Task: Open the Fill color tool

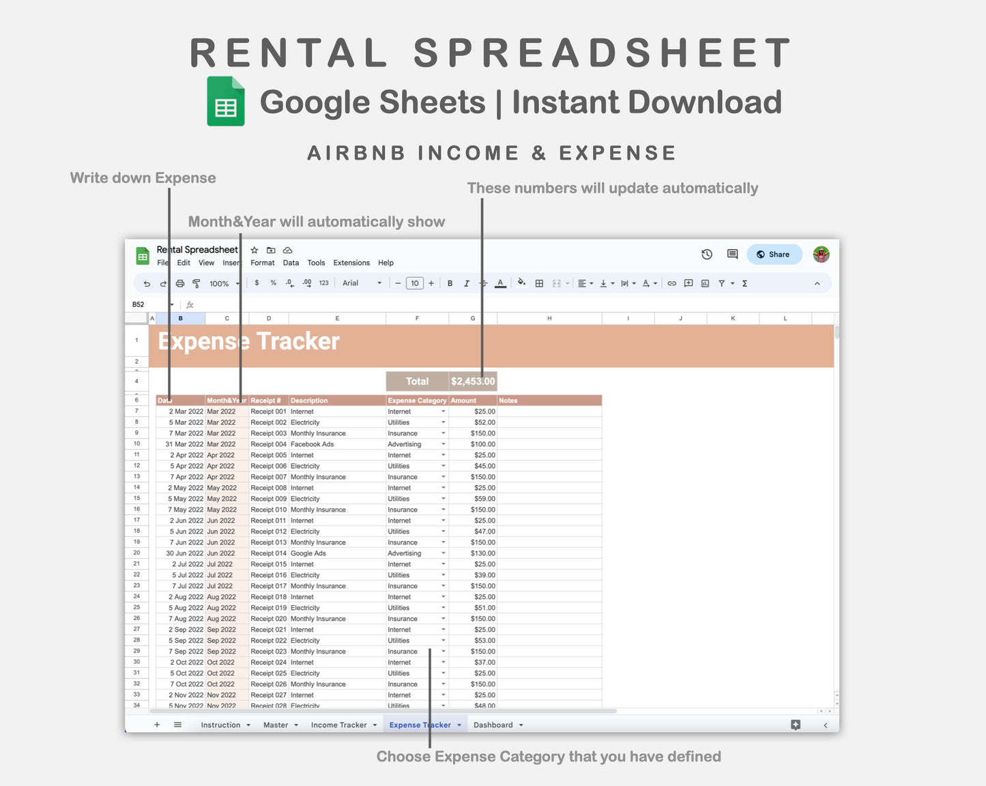Action: (521, 282)
